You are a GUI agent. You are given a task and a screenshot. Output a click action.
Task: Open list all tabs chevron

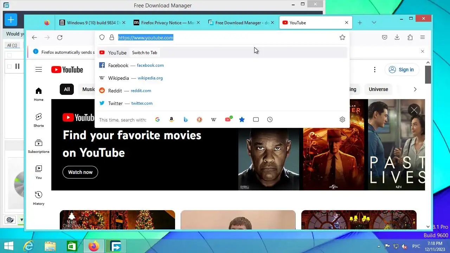pos(374,22)
